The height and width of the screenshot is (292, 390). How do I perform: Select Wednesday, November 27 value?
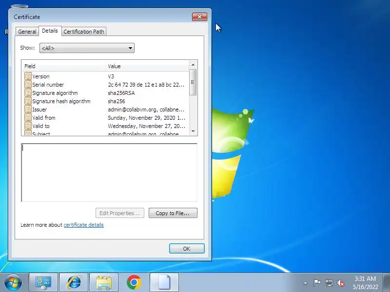pyautogui.click(x=147, y=126)
